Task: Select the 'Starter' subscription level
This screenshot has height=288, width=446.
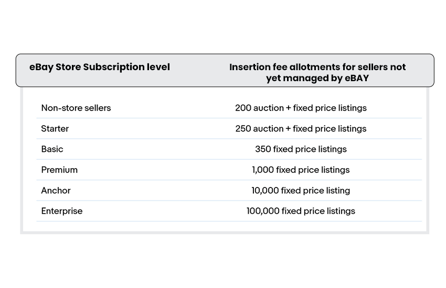Action: (55, 128)
